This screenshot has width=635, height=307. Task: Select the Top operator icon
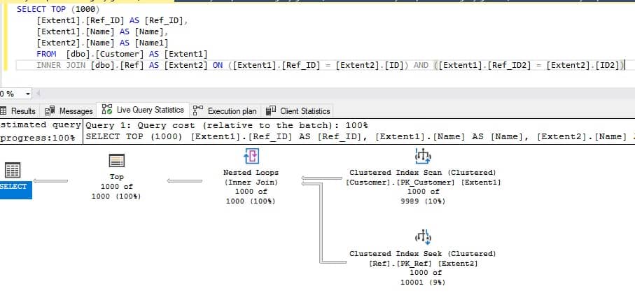pos(117,161)
